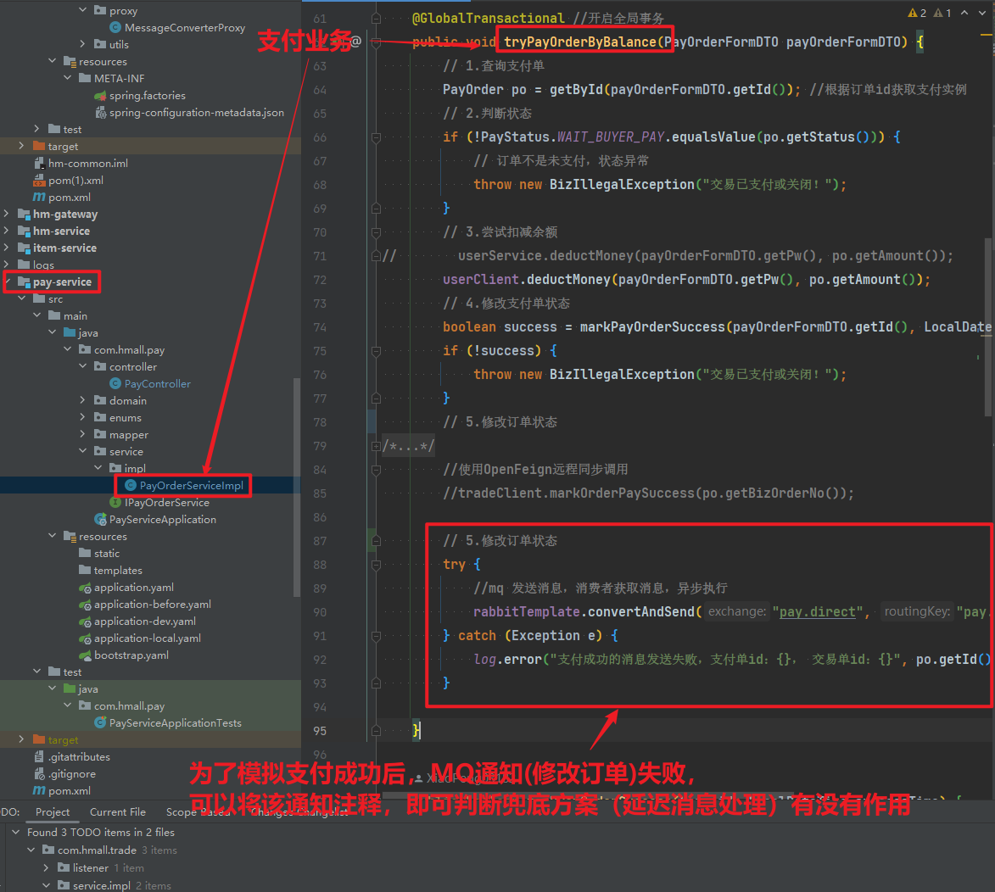Click the pom.xml Maven icon under hm-common
This screenshot has width=995, height=892.
39,198
